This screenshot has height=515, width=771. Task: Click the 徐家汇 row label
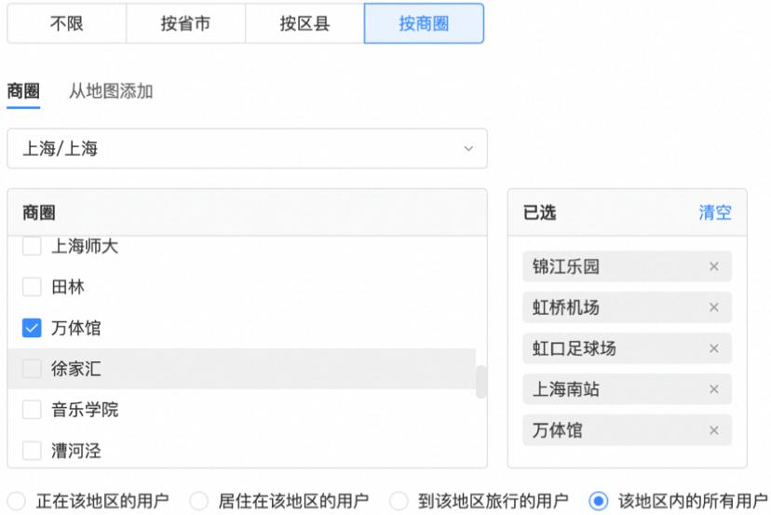click(76, 369)
